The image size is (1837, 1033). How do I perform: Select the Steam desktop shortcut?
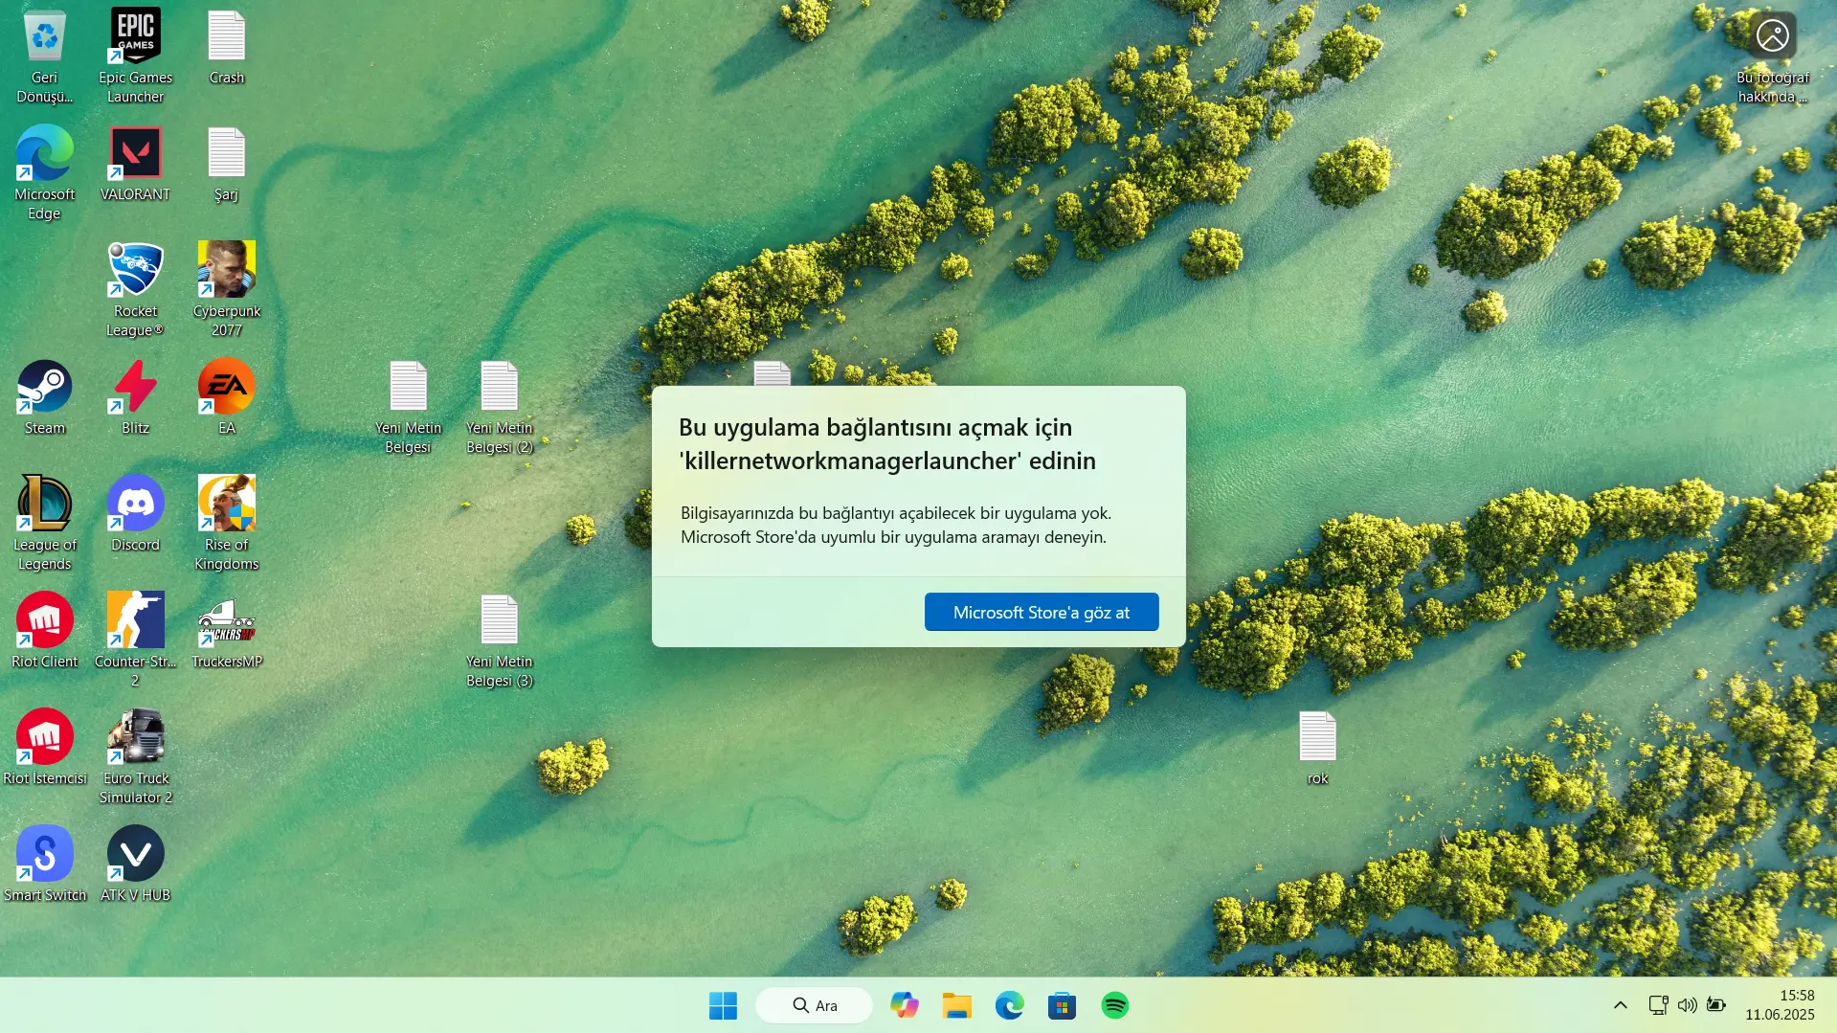(x=44, y=397)
